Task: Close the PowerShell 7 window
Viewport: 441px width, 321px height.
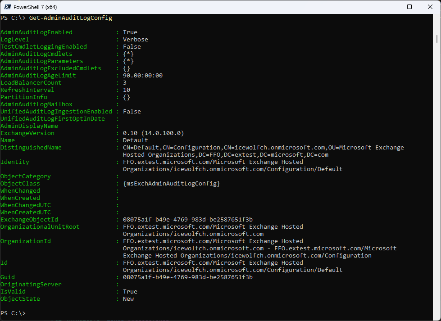Action: 430,7
